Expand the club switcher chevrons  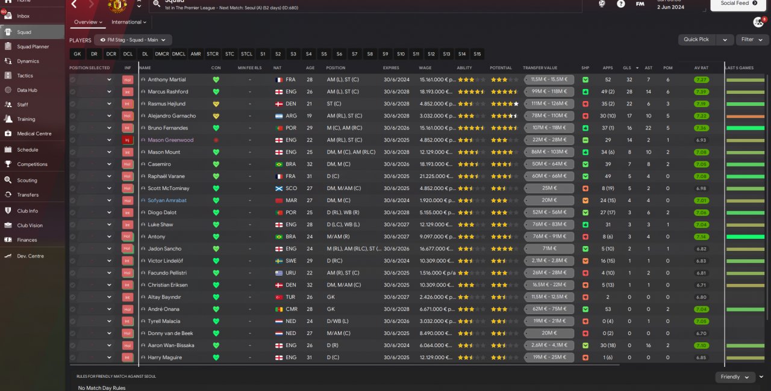pos(139,4)
